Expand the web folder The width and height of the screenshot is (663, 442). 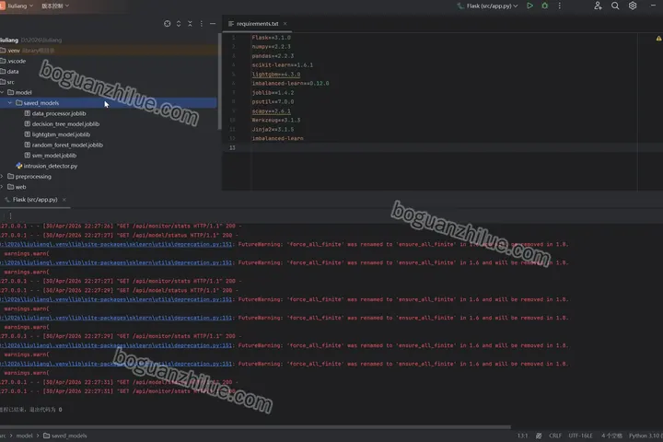point(3,187)
